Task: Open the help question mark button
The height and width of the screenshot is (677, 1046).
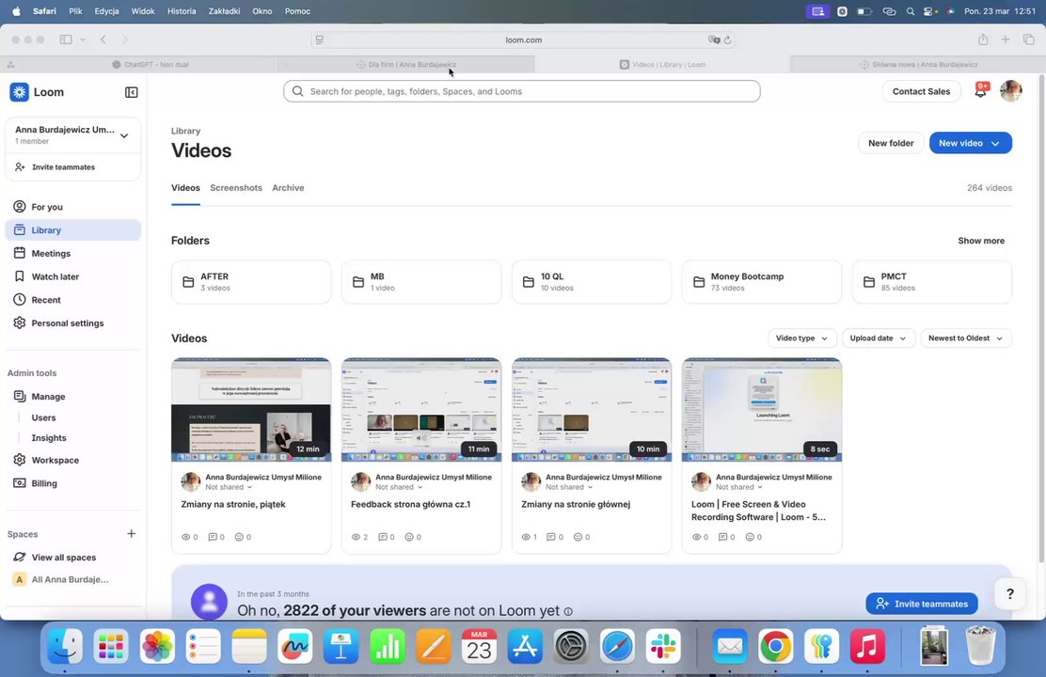Action: click(1010, 593)
